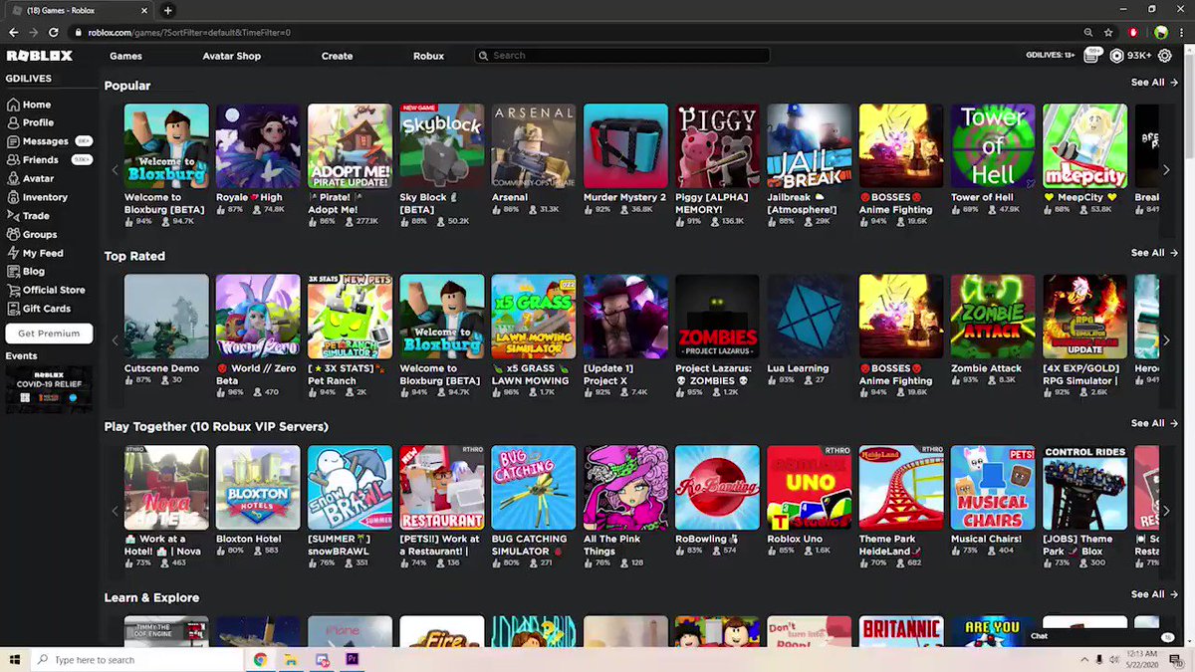Open the Roblox Uno game thumbnail
The height and width of the screenshot is (672, 1195).
(809, 488)
